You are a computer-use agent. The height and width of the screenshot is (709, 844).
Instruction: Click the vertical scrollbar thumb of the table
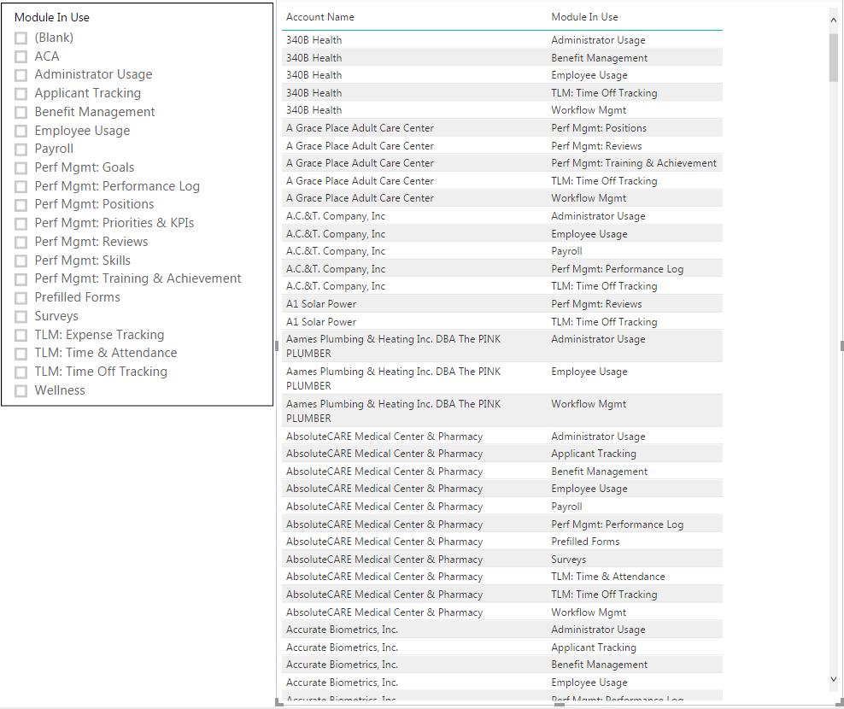[833, 57]
